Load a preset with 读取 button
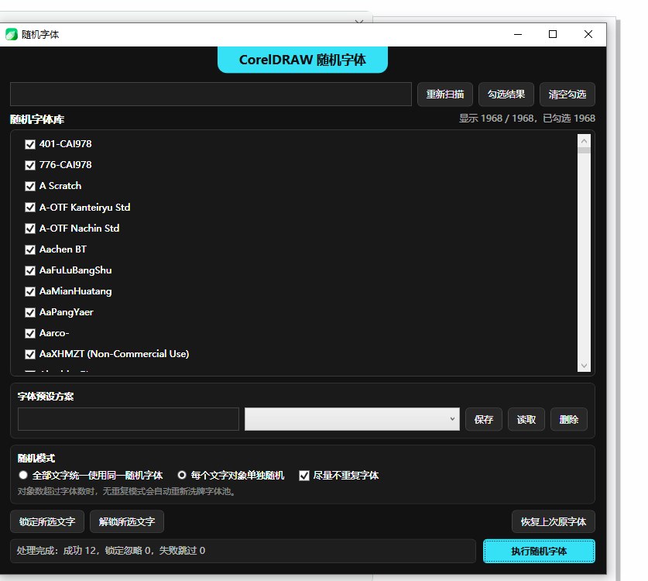The height and width of the screenshot is (581, 648). 526,419
